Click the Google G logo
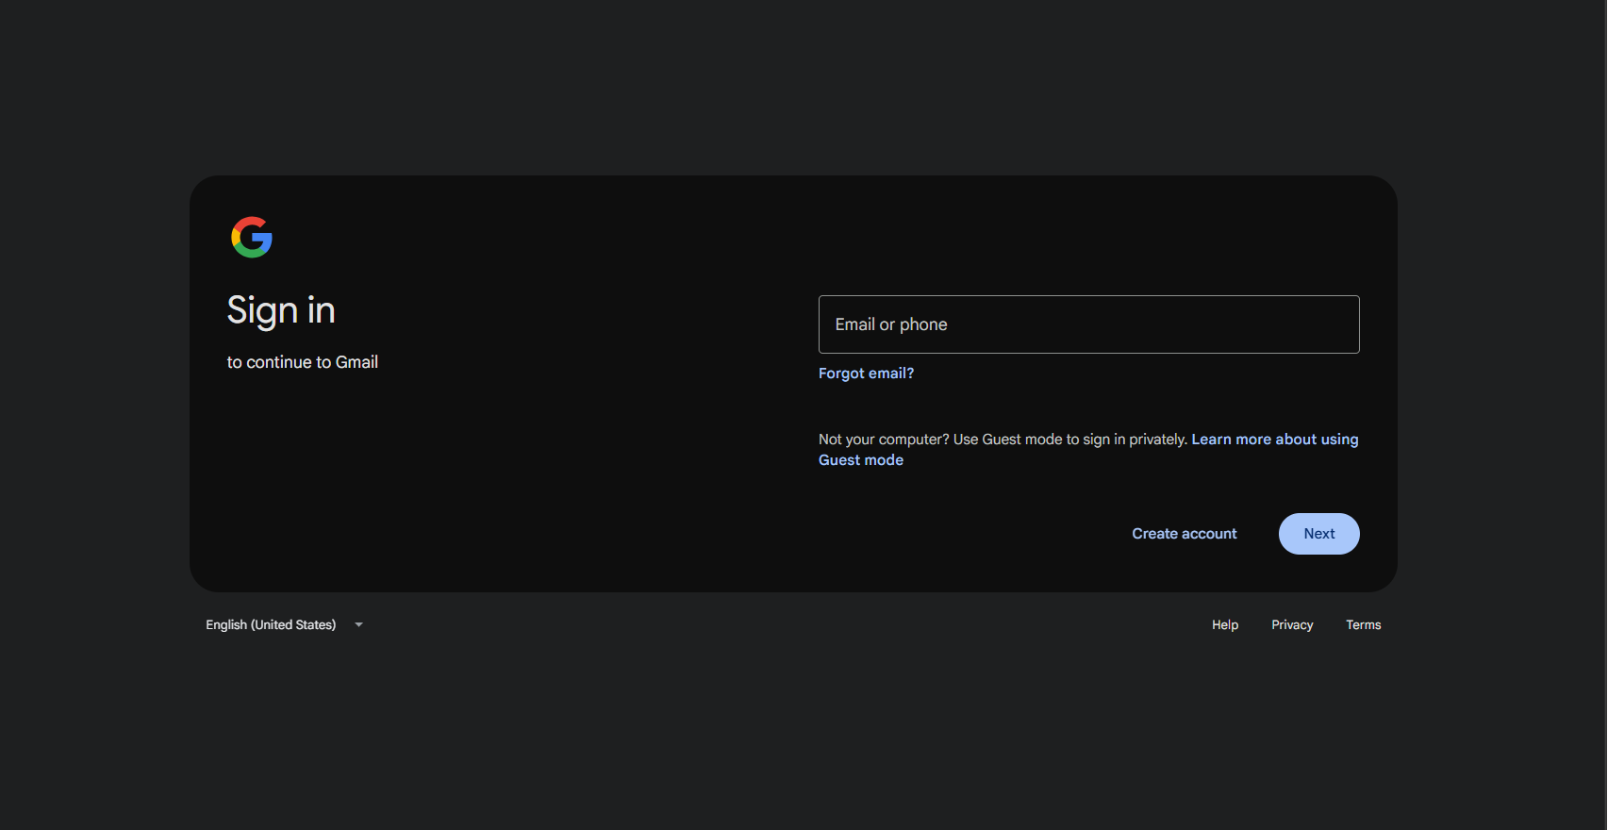This screenshot has height=830, width=1608. (x=252, y=237)
